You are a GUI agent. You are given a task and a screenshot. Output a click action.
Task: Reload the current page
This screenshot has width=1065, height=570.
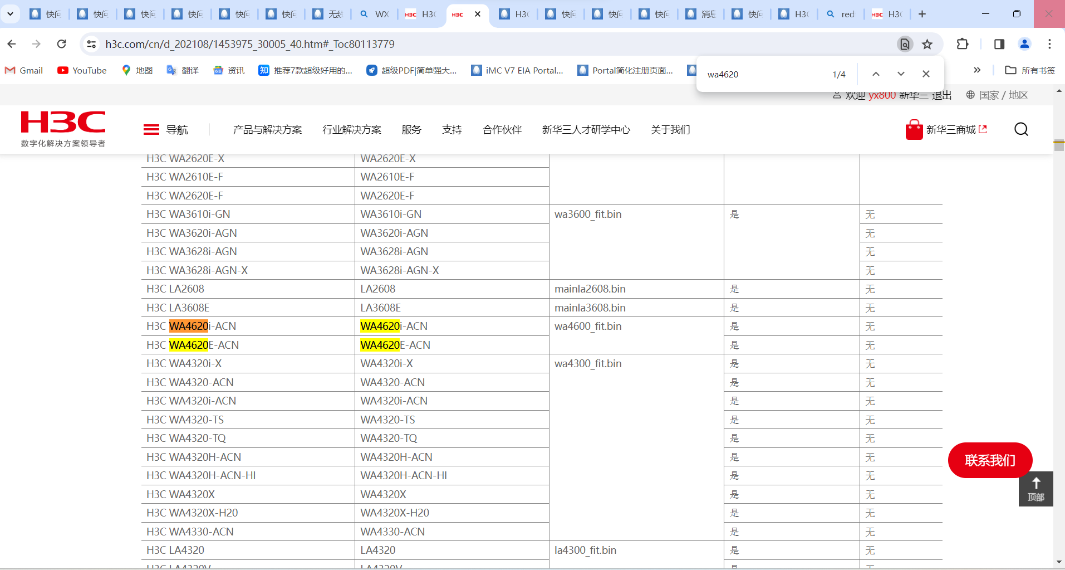(x=62, y=44)
